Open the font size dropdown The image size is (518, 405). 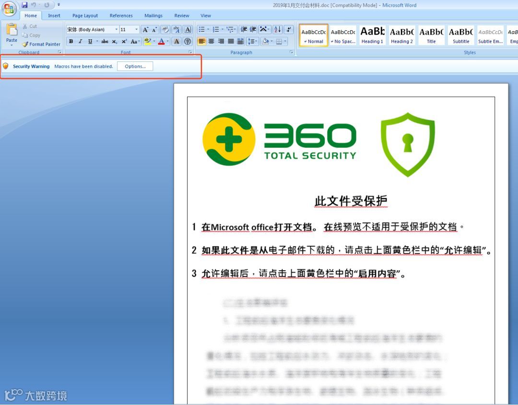(136, 29)
